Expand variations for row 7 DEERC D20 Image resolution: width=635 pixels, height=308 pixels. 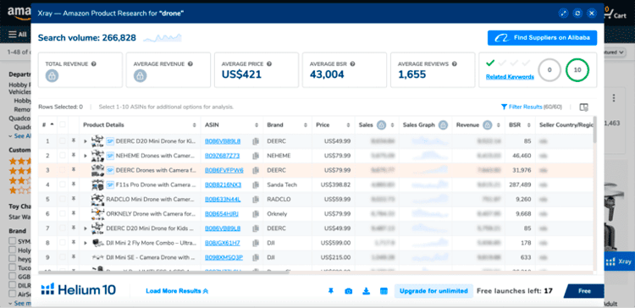pos(86,228)
